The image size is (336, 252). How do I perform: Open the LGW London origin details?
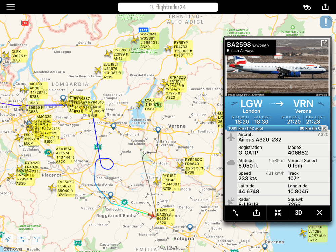251,106
